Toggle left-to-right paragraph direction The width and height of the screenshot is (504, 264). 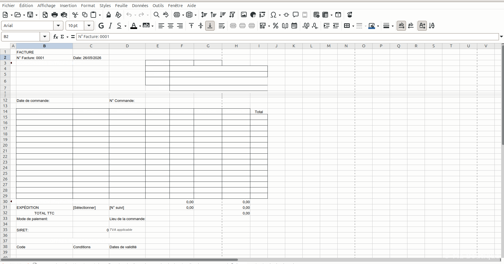click(401, 26)
